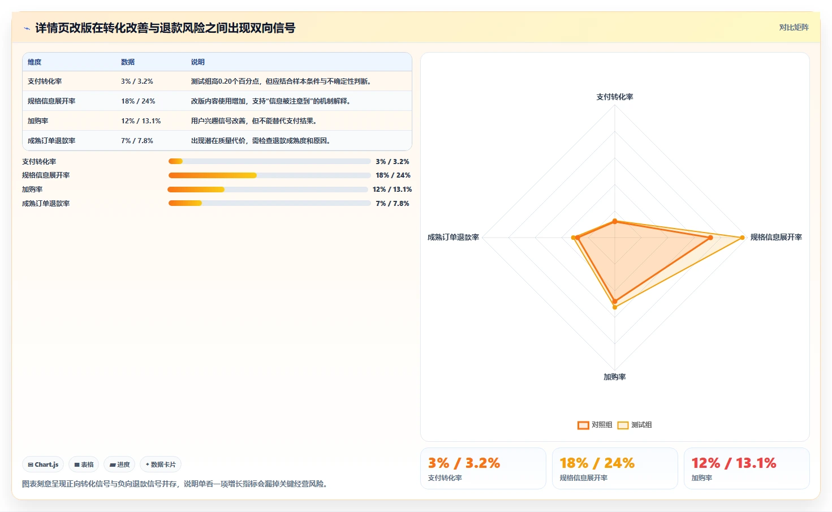Click the 3% / 3.2% 支付转化率 data card
The width and height of the screenshot is (832, 512).
coord(483,468)
